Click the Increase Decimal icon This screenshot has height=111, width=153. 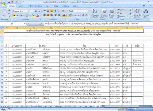(83, 16)
